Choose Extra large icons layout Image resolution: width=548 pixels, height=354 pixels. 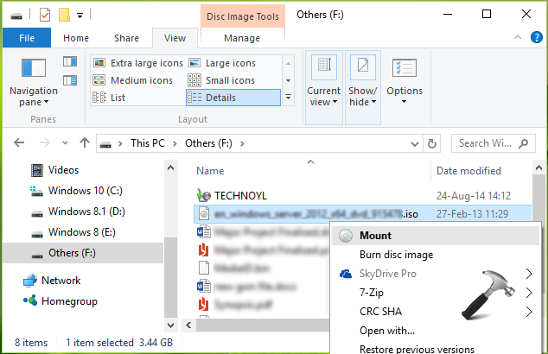(x=137, y=63)
